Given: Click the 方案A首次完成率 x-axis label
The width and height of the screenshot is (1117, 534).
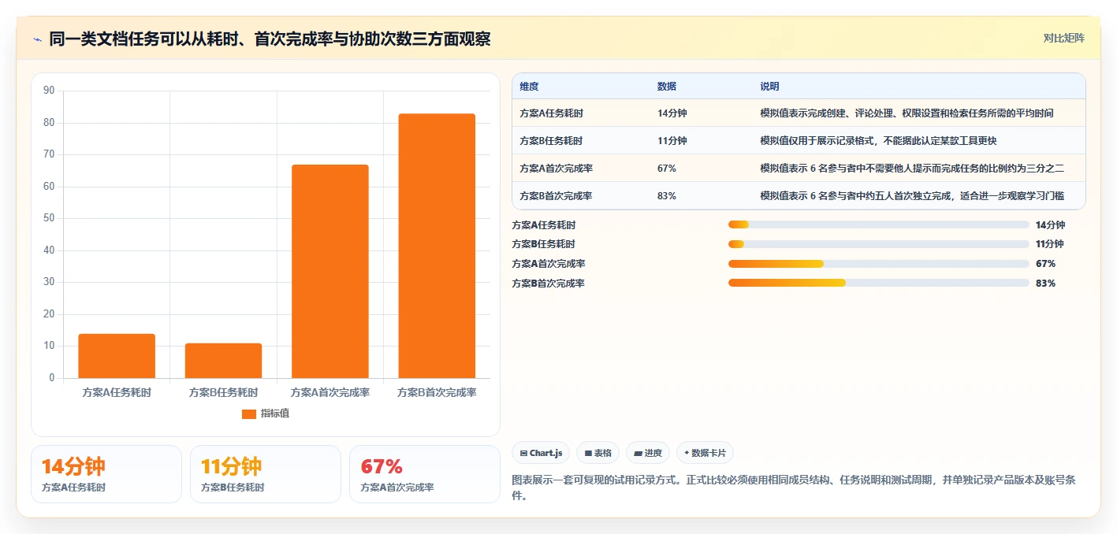Looking at the screenshot, I should 330,392.
